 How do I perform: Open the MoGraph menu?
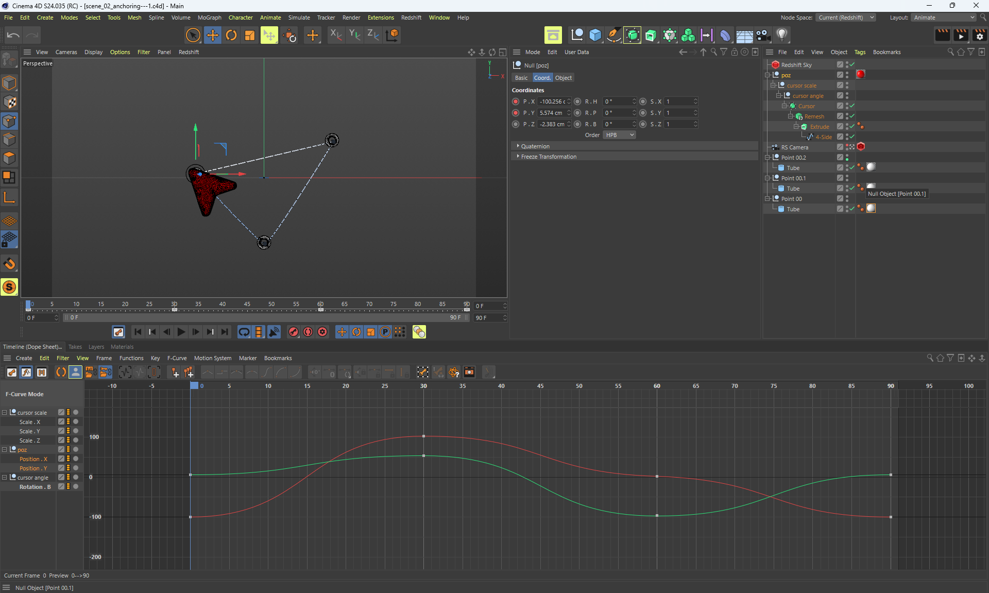[x=209, y=18]
